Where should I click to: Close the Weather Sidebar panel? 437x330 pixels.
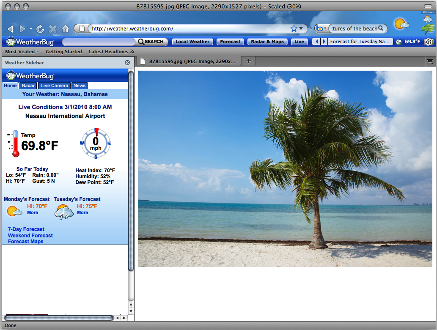(x=127, y=63)
